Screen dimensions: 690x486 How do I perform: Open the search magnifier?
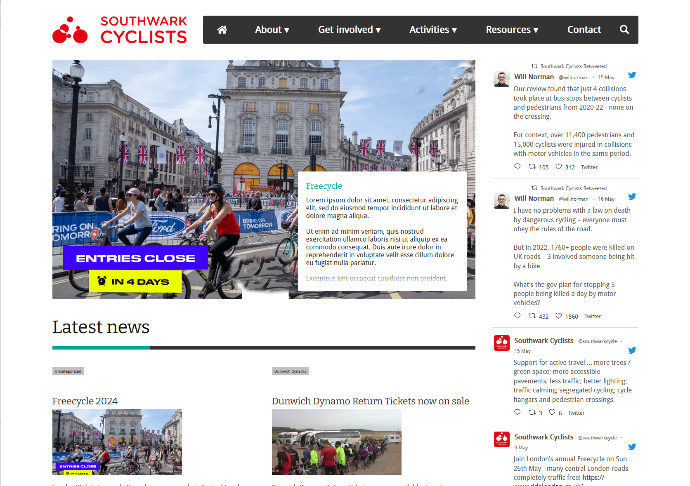[624, 29]
